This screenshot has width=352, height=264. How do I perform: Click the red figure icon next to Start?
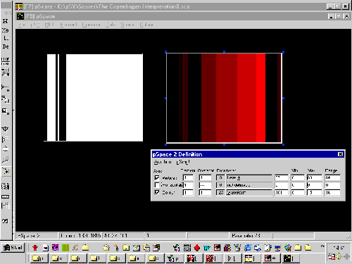pyautogui.click(x=35, y=248)
